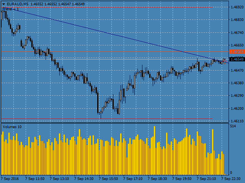
Task: Click the '7 Sep 15:50' time marker
Action: (x=108, y=178)
